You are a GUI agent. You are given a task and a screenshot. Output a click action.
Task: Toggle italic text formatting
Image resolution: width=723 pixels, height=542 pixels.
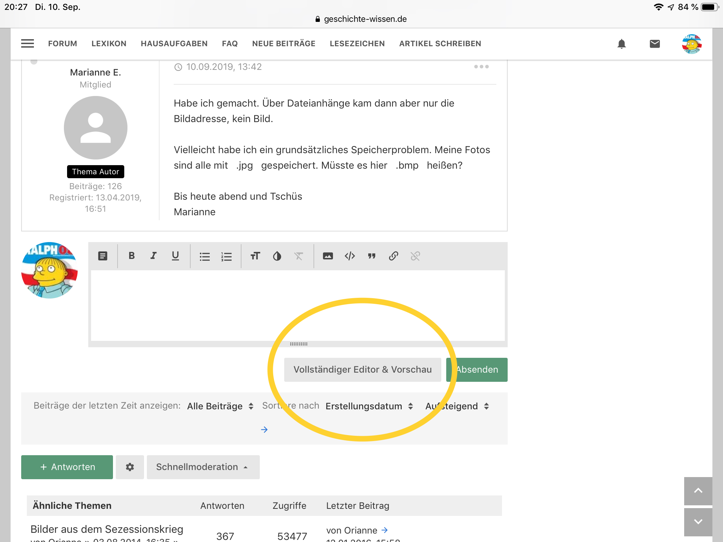[x=153, y=256]
